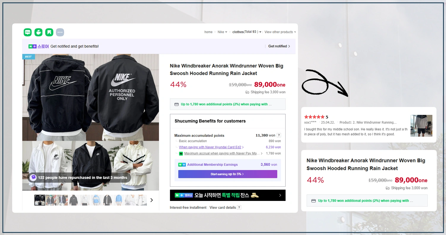Image resolution: width=446 pixels, height=235 pixels.
Task: Bookmark product with the Keep icon
Action: tap(49, 32)
